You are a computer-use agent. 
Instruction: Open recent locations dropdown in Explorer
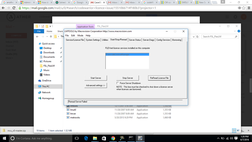click(x=47, y=37)
